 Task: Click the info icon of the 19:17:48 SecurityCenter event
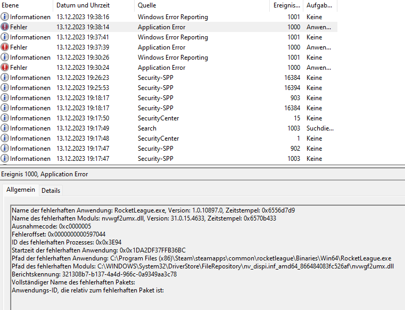click(x=5, y=138)
